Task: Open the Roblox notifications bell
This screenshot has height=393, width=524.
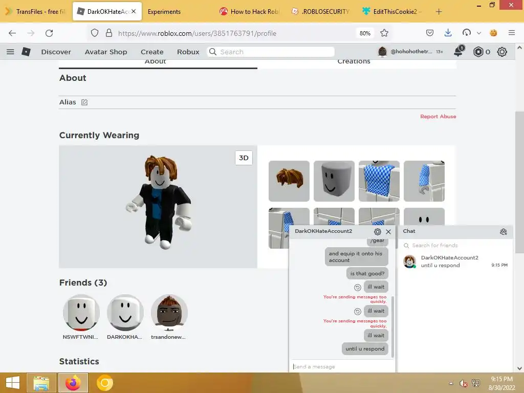Action: pyautogui.click(x=459, y=52)
